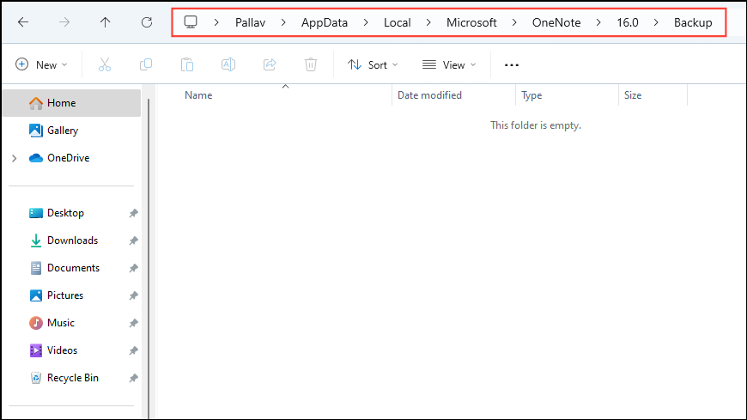747x420 pixels.
Task: Click the Share icon in toolbar
Action: (270, 64)
